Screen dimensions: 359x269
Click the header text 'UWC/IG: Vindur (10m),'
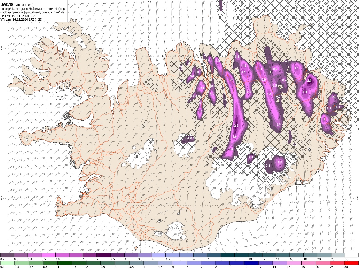[x=17, y=5]
